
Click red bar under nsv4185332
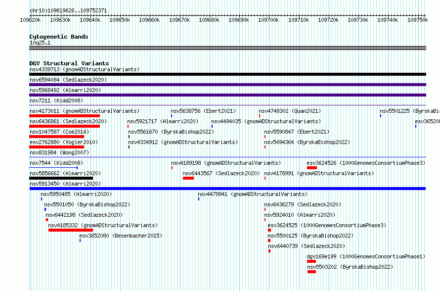pyautogui.click(x=71, y=230)
